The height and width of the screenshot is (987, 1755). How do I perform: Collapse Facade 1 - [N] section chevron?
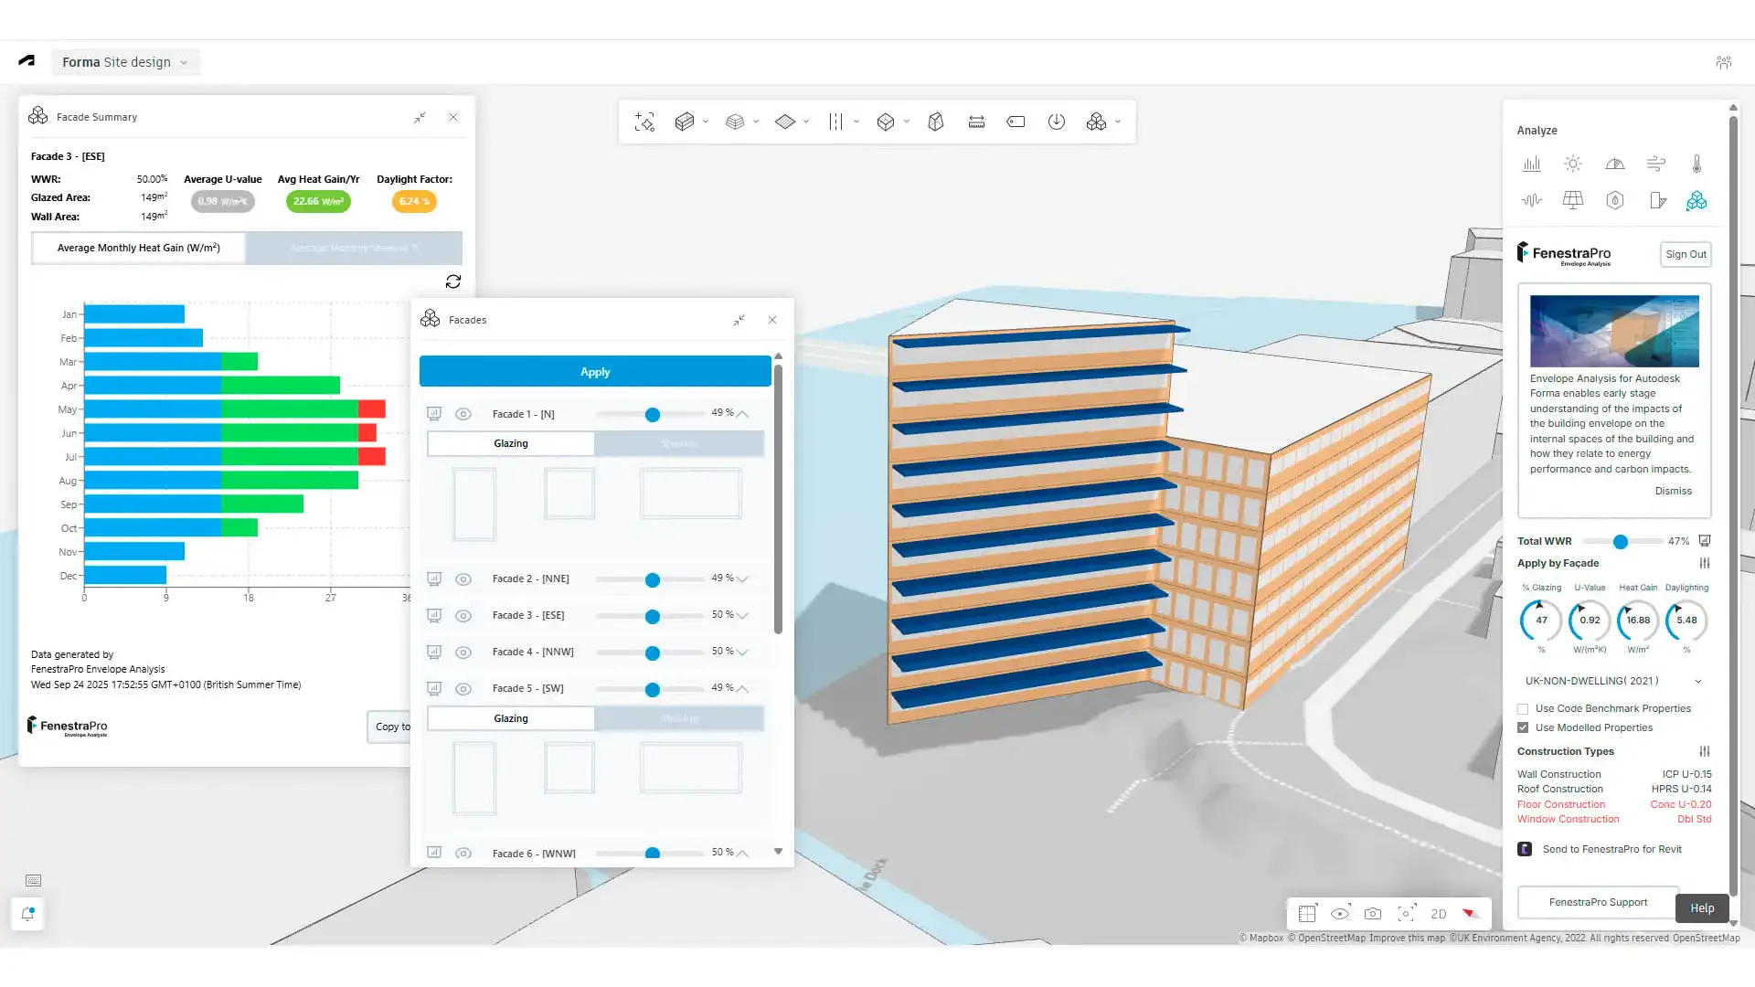point(743,414)
